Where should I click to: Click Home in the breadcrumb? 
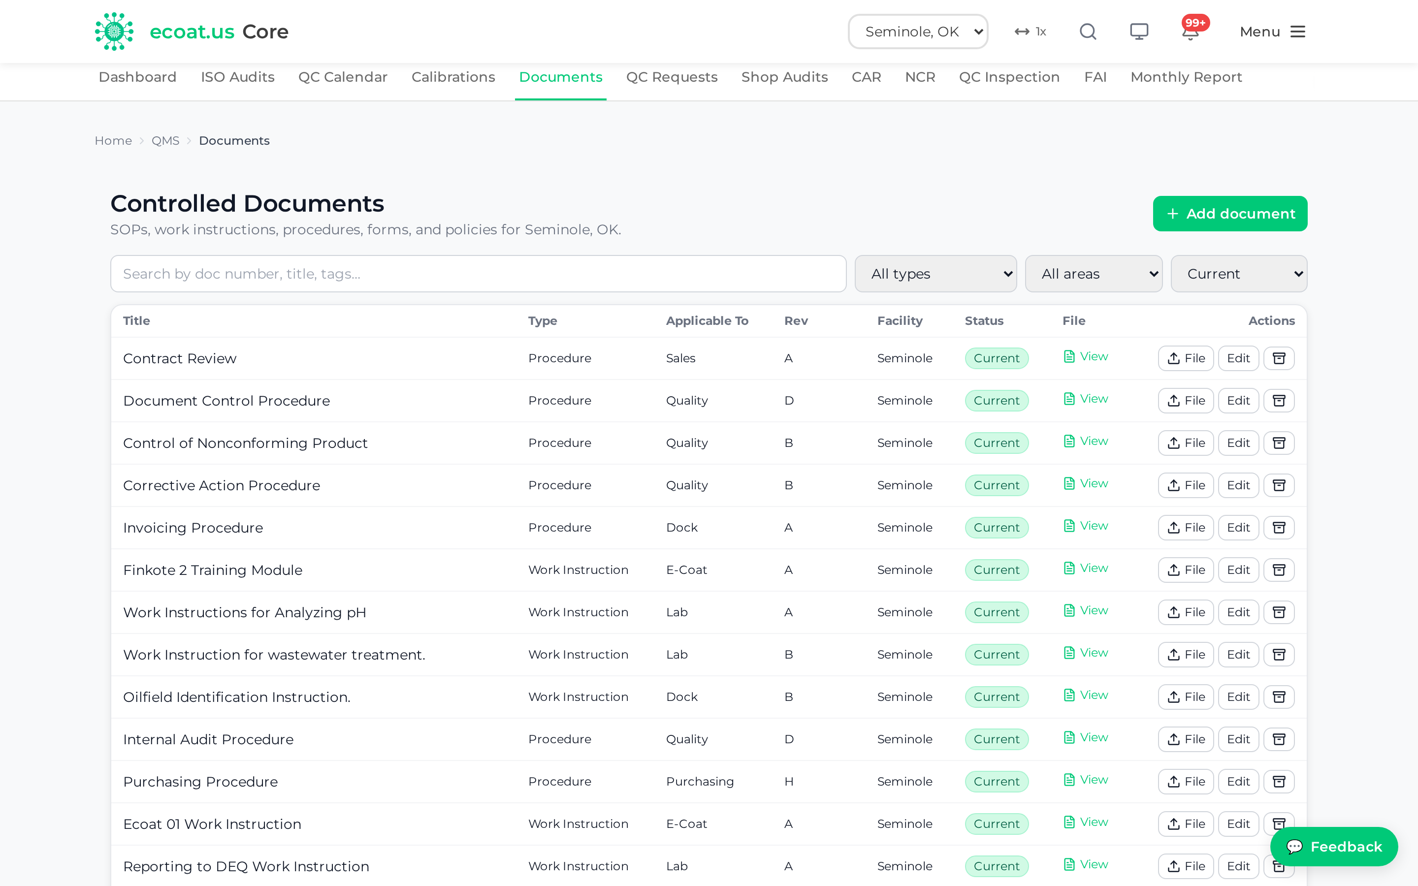(113, 141)
